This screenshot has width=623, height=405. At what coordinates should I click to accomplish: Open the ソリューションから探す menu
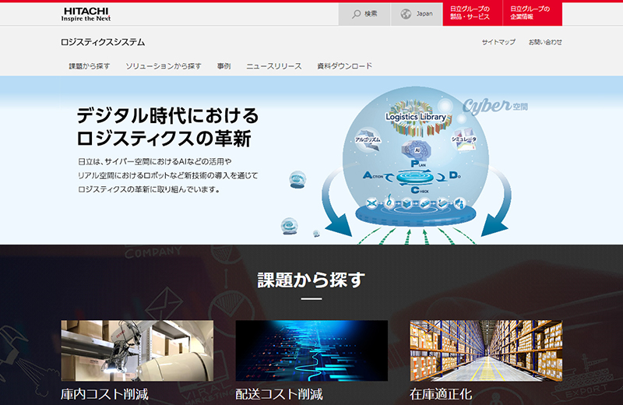(164, 66)
